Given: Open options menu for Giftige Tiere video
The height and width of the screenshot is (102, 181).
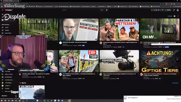Looking at the screenshot, I should 179,74.
